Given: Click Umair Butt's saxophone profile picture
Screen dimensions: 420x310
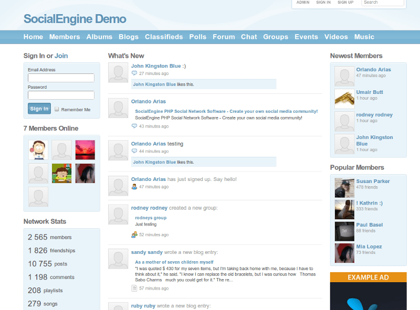Looking at the screenshot, I should [x=343, y=99].
